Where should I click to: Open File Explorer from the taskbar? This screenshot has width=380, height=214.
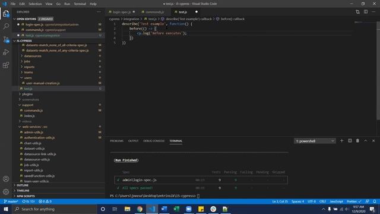pyautogui.click(x=127, y=209)
